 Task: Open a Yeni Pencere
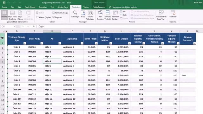tap(100, 15)
